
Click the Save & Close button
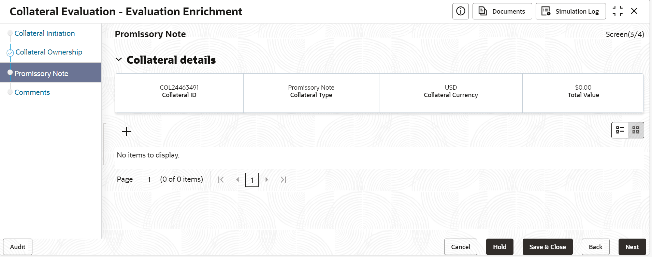pyautogui.click(x=548, y=247)
